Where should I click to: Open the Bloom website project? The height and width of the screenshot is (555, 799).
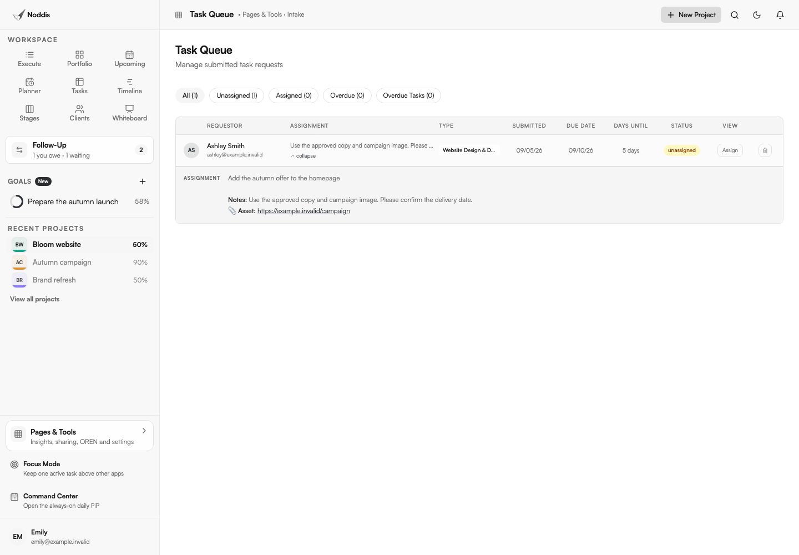pyautogui.click(x=79, y=245)
